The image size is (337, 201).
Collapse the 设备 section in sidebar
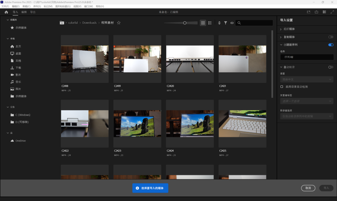point(7,106)
